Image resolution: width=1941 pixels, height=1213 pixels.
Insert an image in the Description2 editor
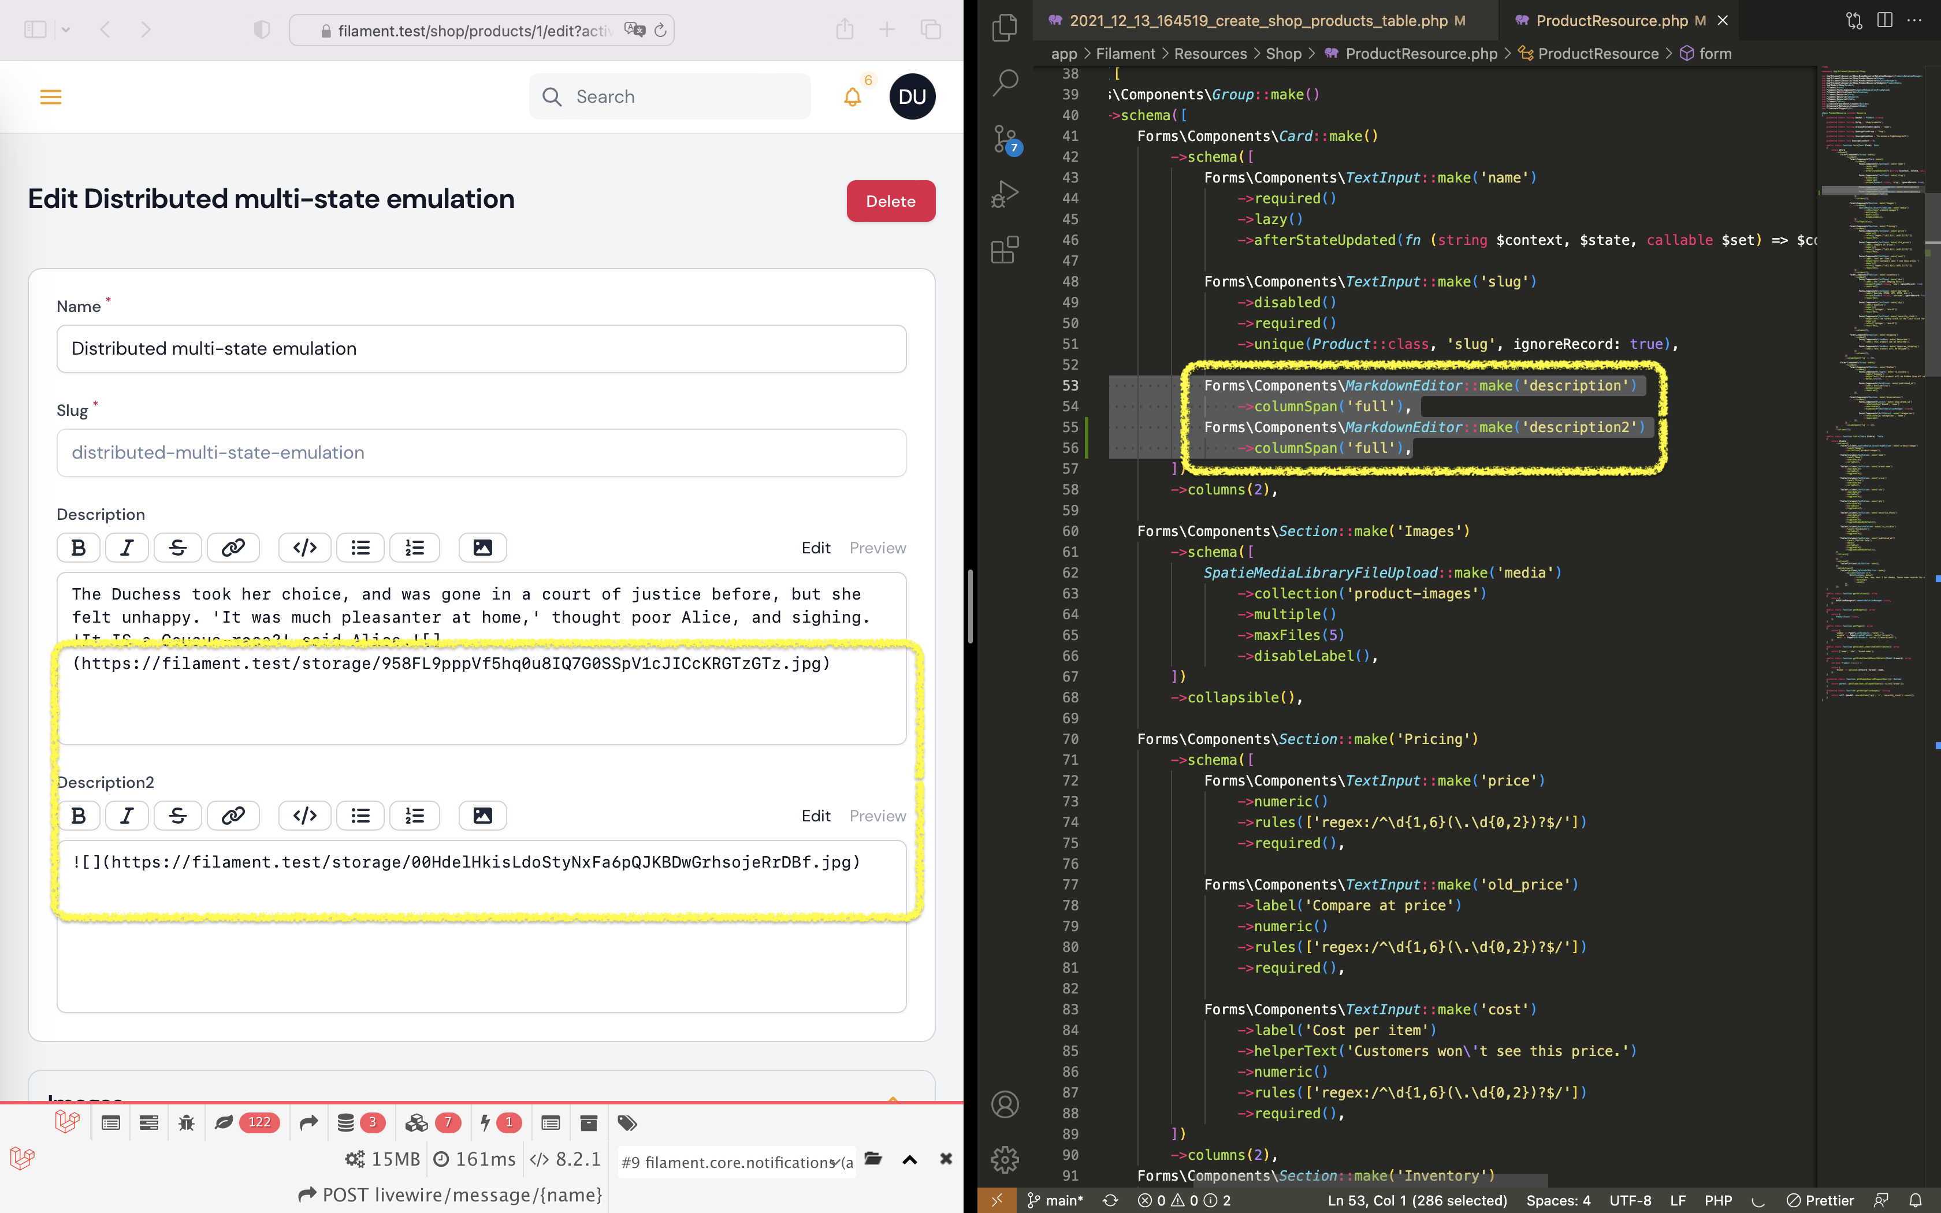click(482, 815)
